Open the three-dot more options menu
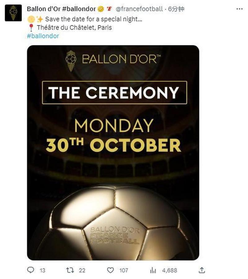The width and height of the screenshot is (248, 279). point(239,9)
